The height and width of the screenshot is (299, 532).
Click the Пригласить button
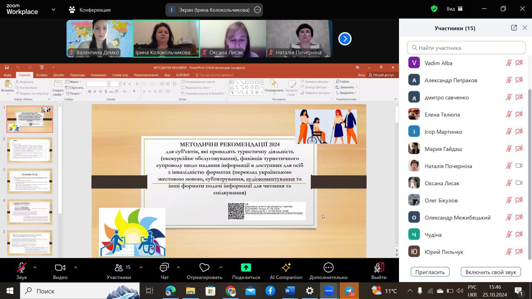tap(430, 272)
